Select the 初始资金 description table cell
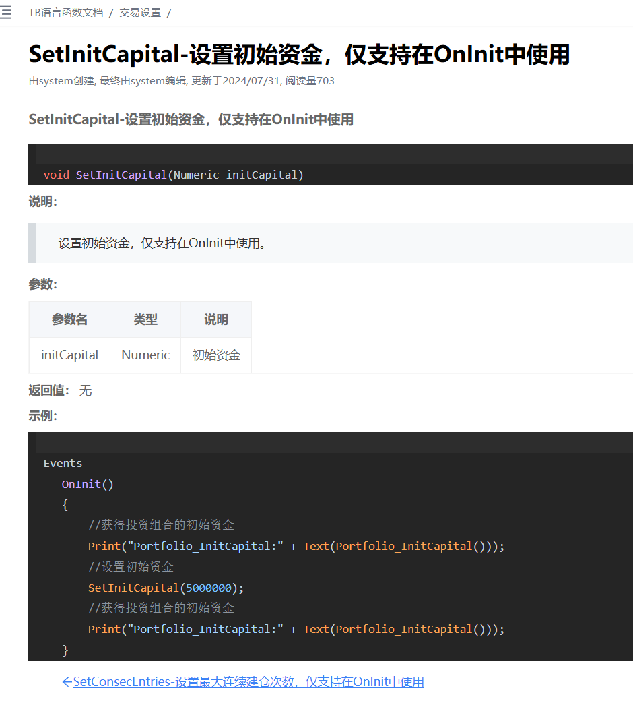Viewport: 633px width, 701px height. point(216,355)
